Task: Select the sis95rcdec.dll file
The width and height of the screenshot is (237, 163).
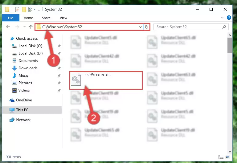Action: 106,80
